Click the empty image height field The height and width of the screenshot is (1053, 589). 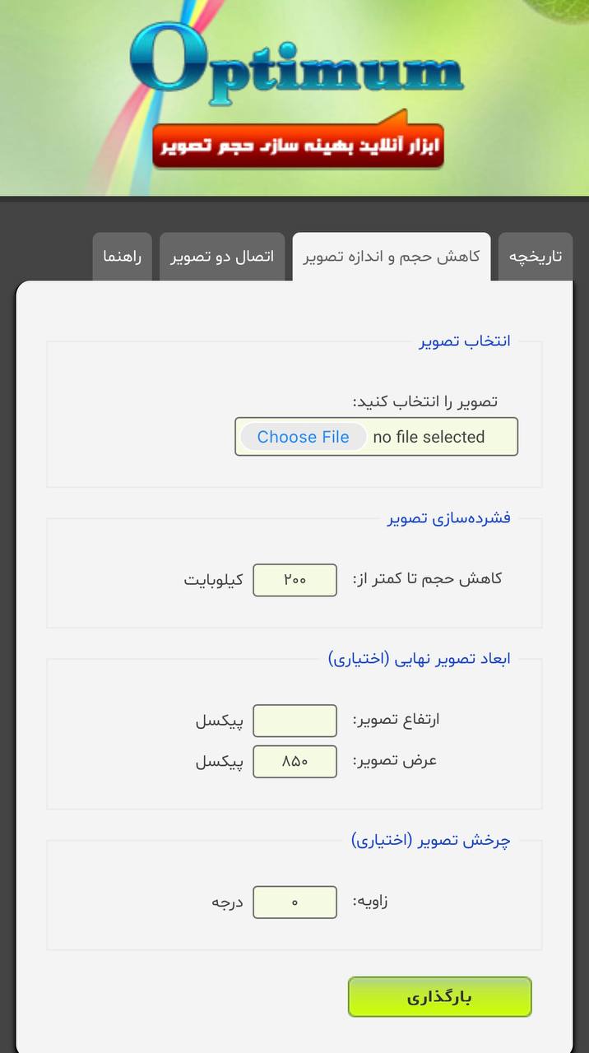(294, 721)
